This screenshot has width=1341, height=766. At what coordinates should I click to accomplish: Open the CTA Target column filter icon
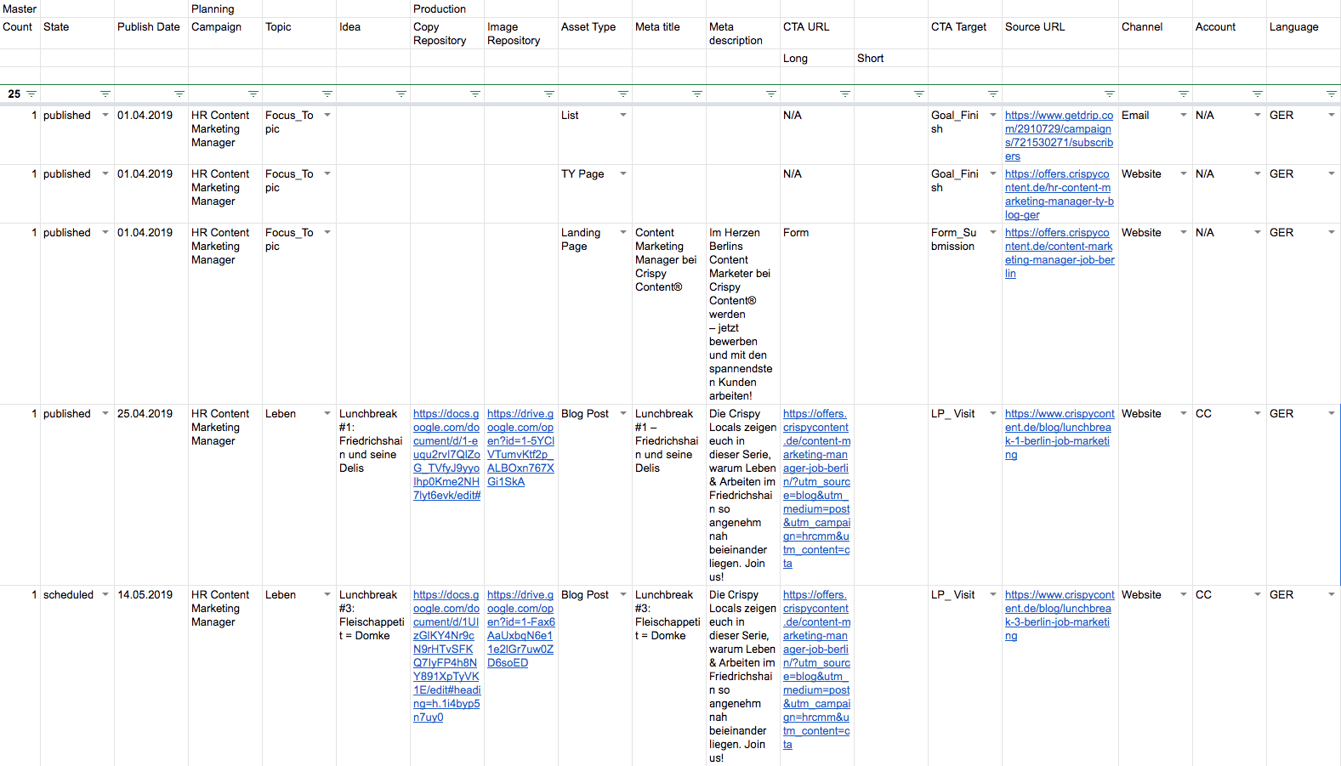pos(993,94)
